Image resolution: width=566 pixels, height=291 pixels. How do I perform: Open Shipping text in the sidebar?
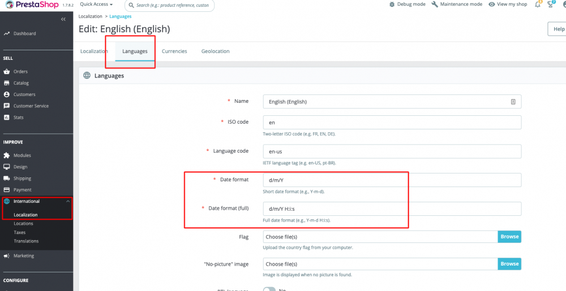pos(23,179)
